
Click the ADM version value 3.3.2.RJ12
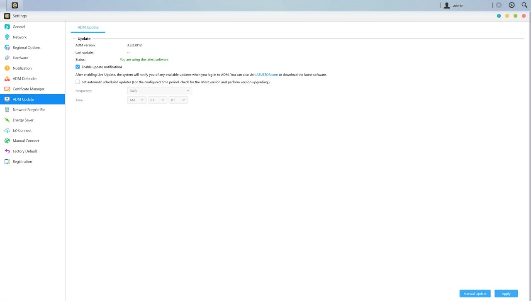click(134, 45)
